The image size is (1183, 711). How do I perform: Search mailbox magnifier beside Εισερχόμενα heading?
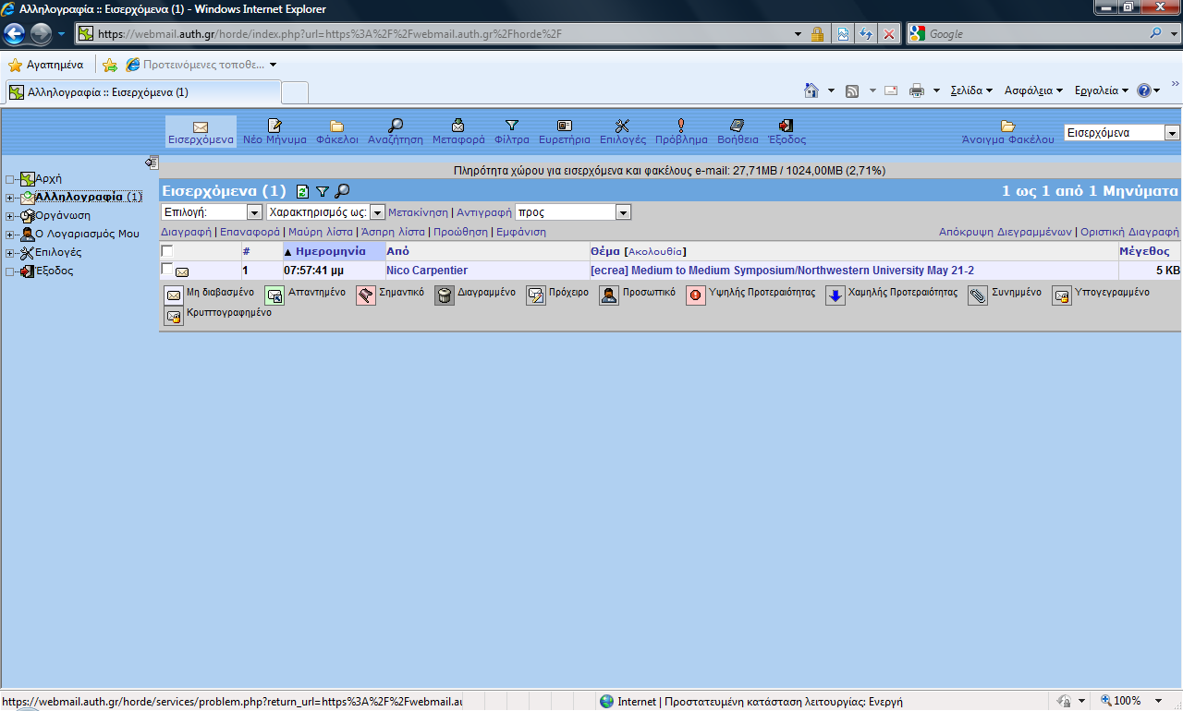point(342,191)
